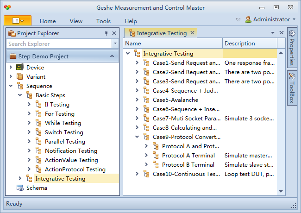Image resolution: width=301 pixels, height=213 pixels.
Task: Expand For Testing in Project Explorer
Action: tap(29, 113)
